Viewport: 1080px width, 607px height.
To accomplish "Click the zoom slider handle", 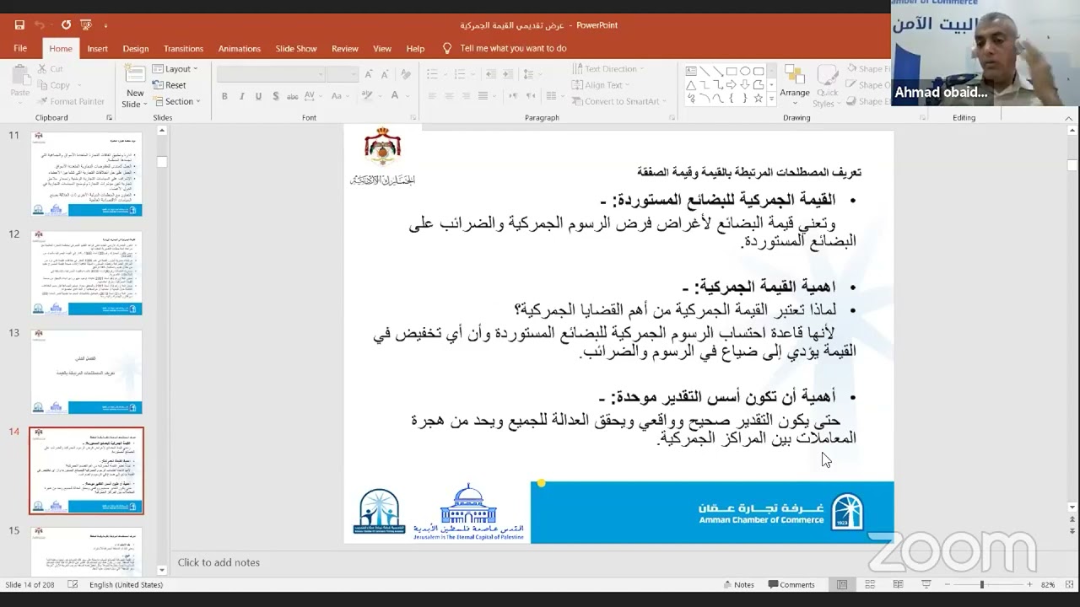I will [x=981, y=584].
